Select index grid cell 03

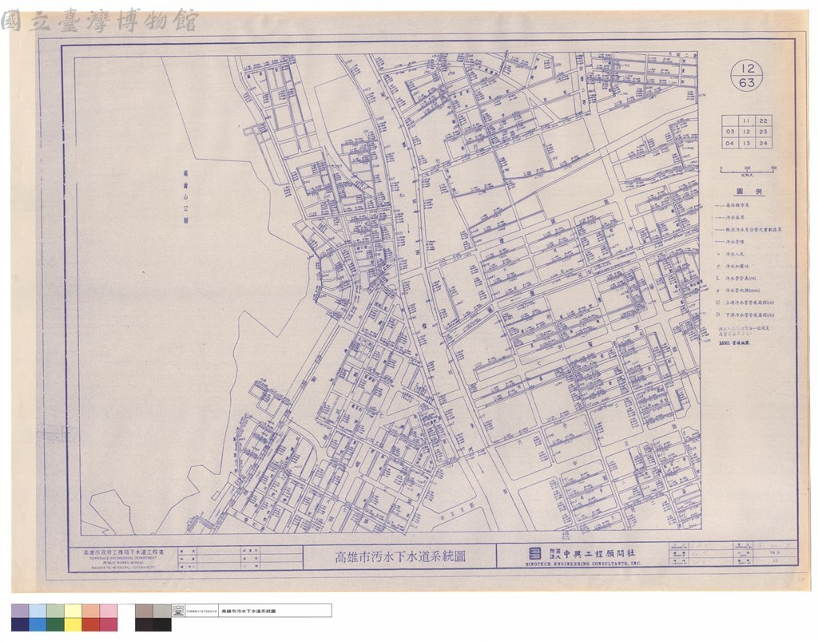(730, 132)
